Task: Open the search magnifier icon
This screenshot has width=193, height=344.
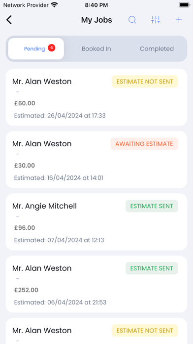Action: pyautogui.click(x=132, y=20)
